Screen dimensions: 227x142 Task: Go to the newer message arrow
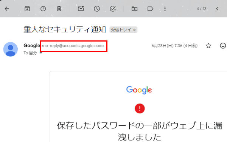click(217, 9)
